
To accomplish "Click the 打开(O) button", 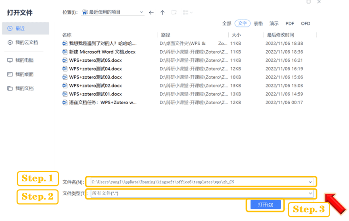I will click(265, 205).
